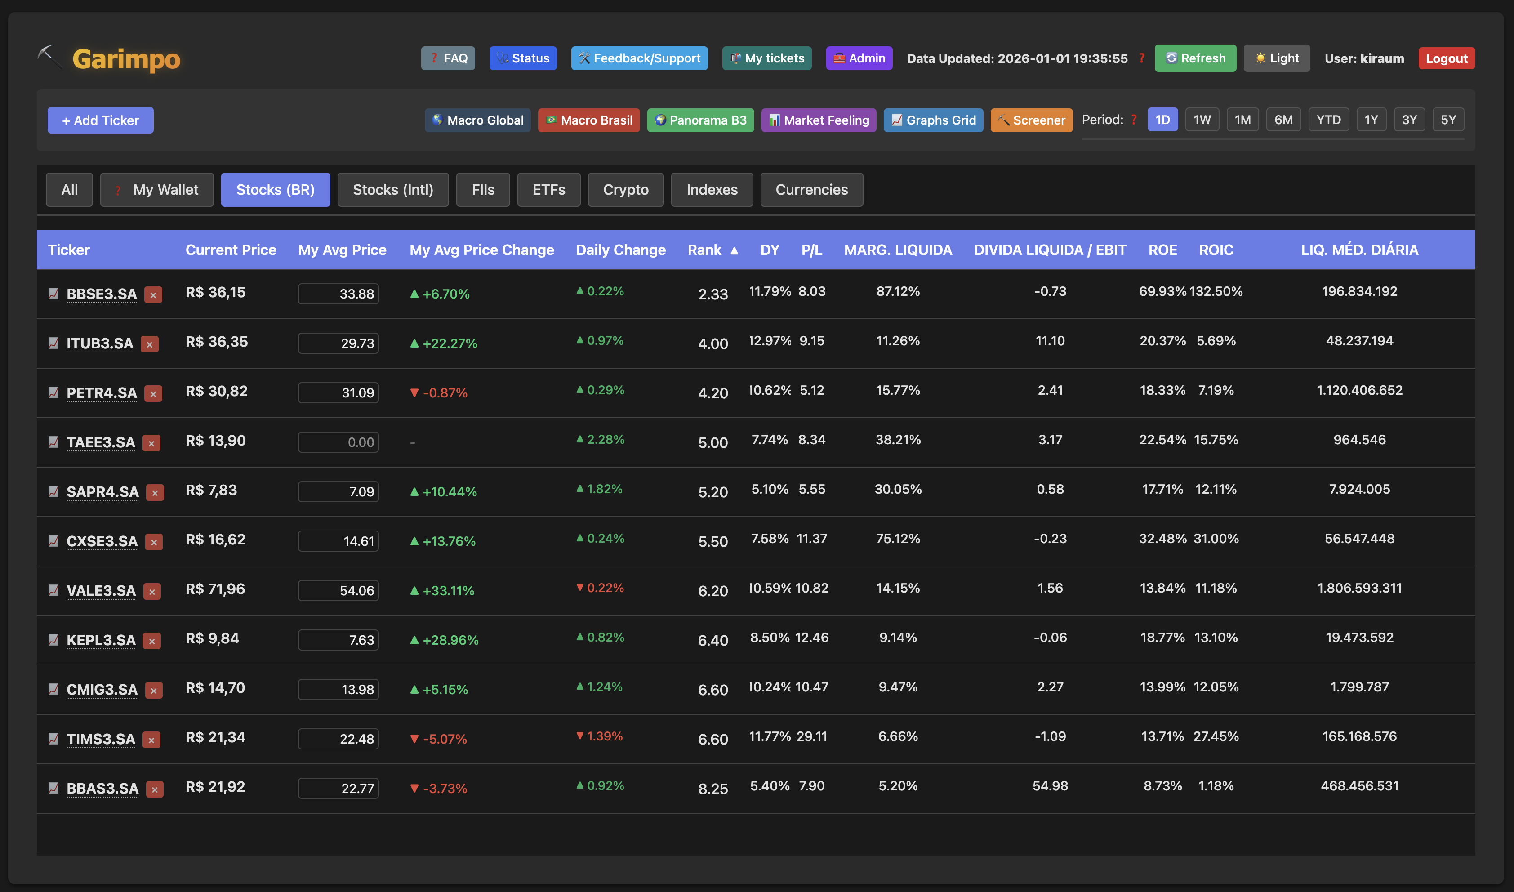This screenshot has width=1514, height=892.
Task: Click the Garimpo pickaxe logo
Action: [49, 58]
